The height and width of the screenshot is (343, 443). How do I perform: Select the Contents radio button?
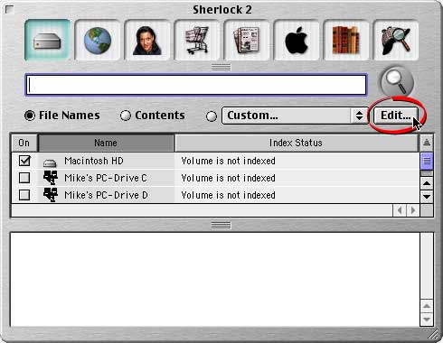[x=126, y=116]
